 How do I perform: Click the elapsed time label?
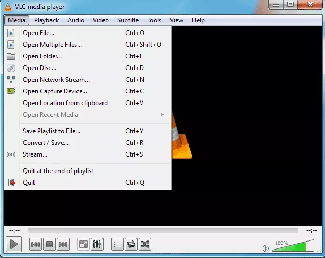click(x=14, y=230)
